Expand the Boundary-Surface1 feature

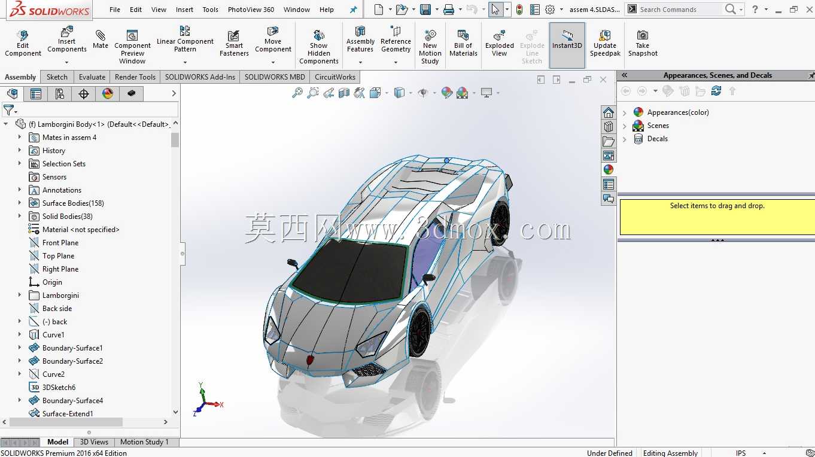point(20,348)
